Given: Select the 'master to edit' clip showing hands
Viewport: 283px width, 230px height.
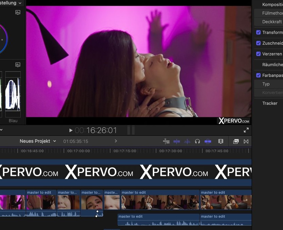Looking at the screenshot, I should coord(41,203).
